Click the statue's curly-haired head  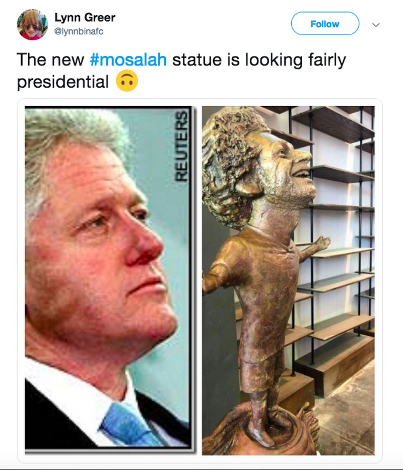pos(257,166)
